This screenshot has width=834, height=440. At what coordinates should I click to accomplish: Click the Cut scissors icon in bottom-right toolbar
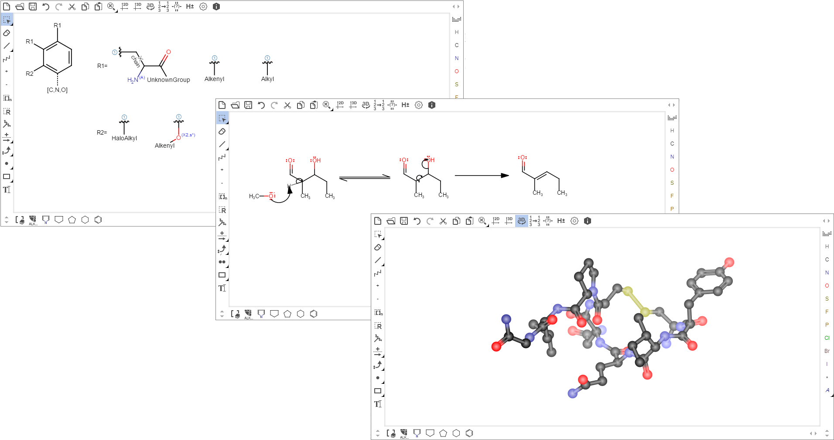443,221
